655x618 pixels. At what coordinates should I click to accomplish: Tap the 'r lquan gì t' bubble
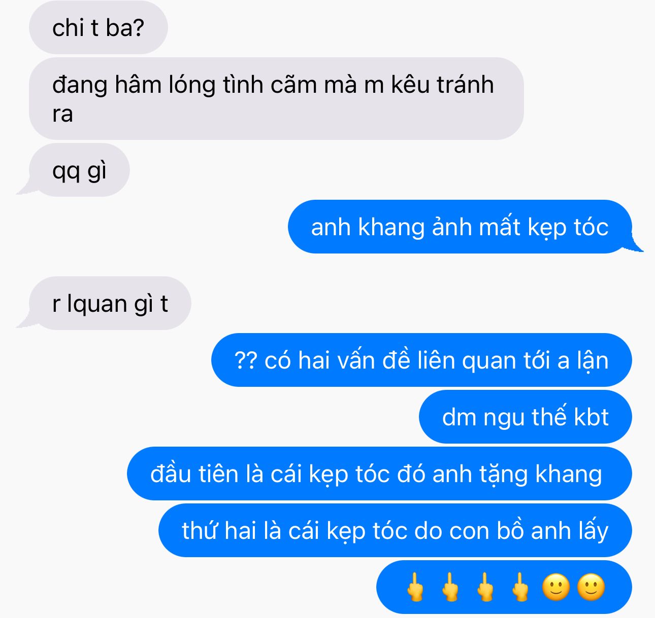tap(110, 303)
